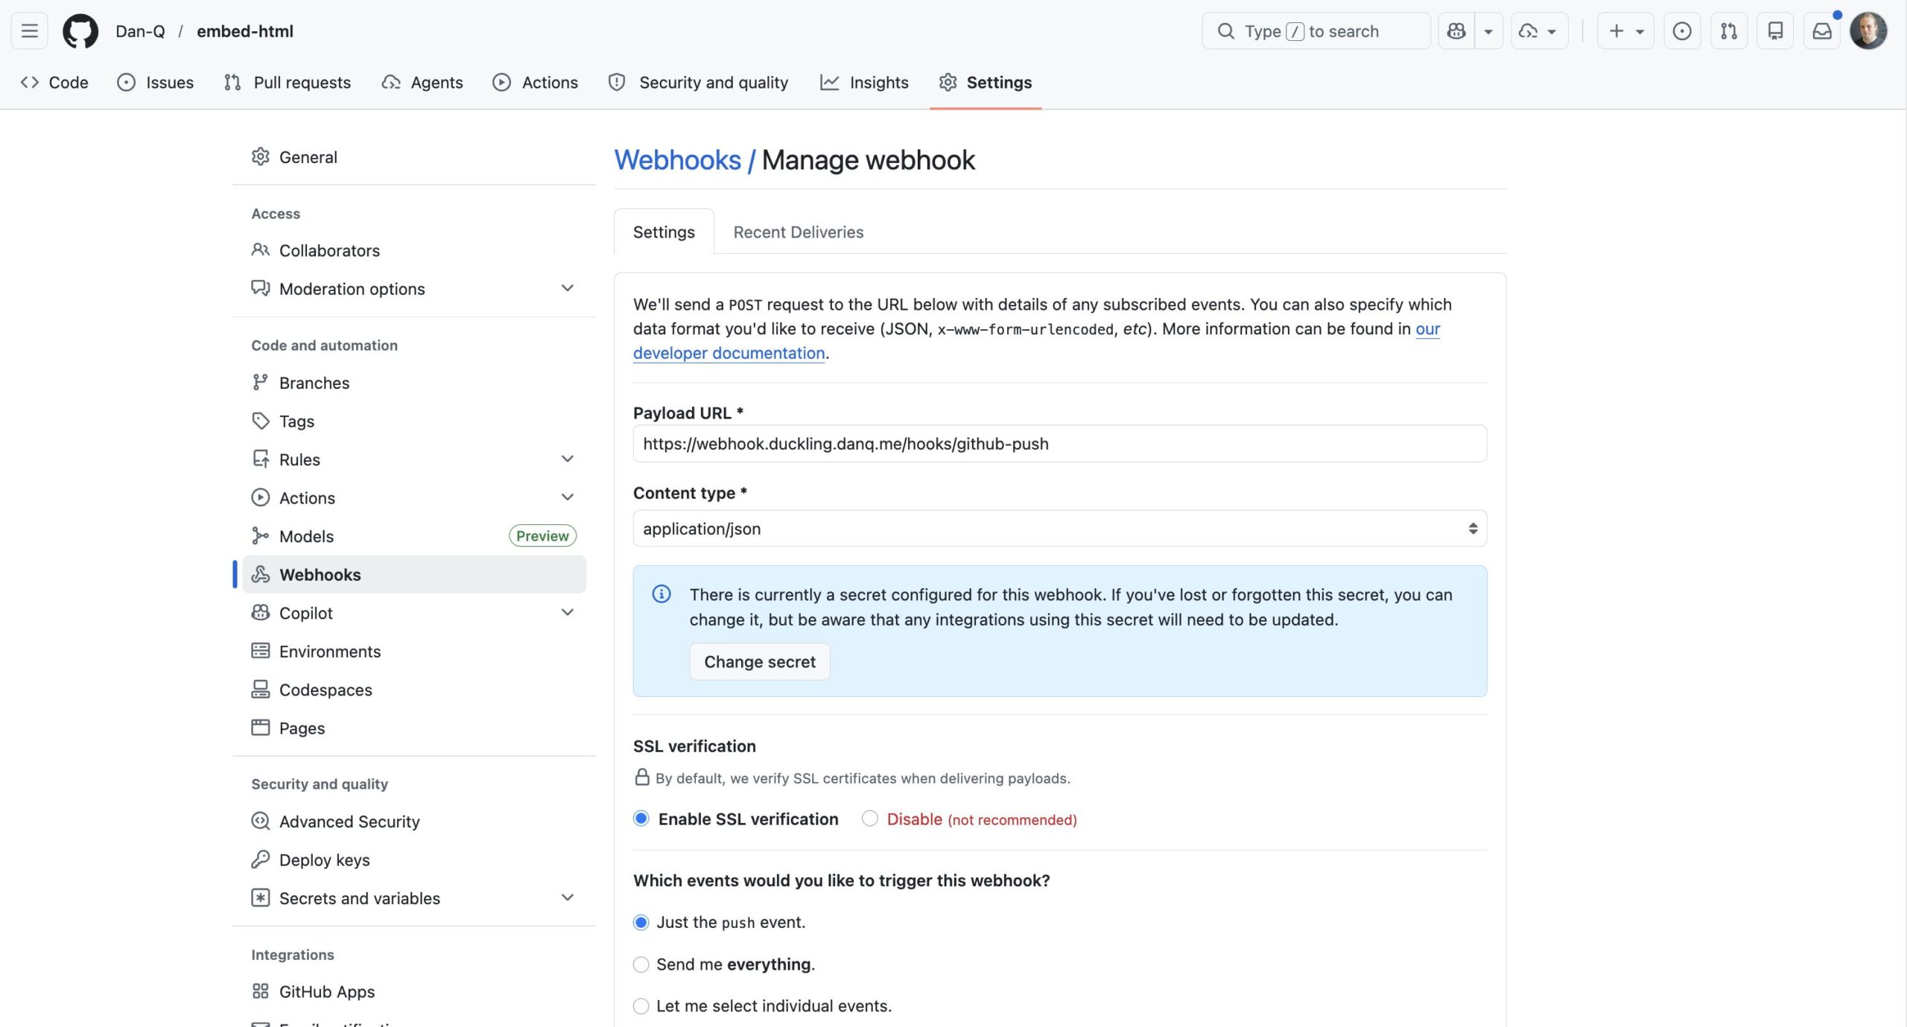1907x1027 pixels.
Task: Click the Pages icon in sidebar
Action: click(x=260, y=728)
